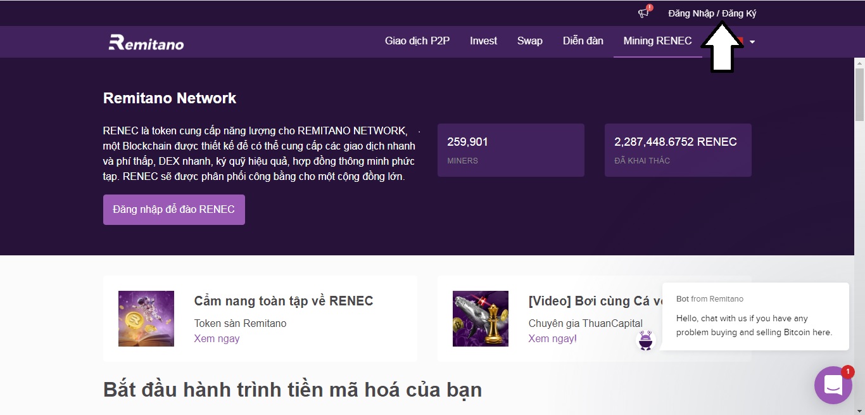Click Đăng nhập để đào RENEC button
Viewport: 865px width, 415px height.
[x=174, y=210]
